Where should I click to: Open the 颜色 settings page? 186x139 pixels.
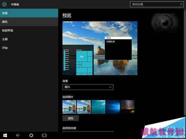[29, 22]
